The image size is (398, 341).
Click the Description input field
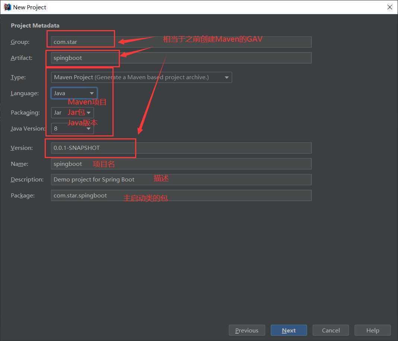click(181, 180)
